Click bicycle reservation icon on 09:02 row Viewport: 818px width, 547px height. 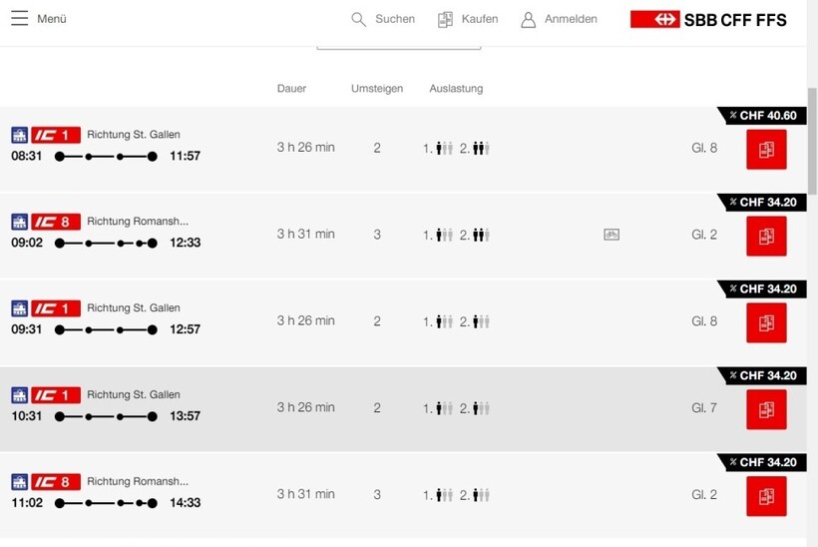pos(612,235)
